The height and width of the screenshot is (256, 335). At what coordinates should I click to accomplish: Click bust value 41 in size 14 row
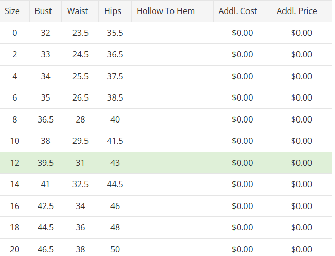46,185
